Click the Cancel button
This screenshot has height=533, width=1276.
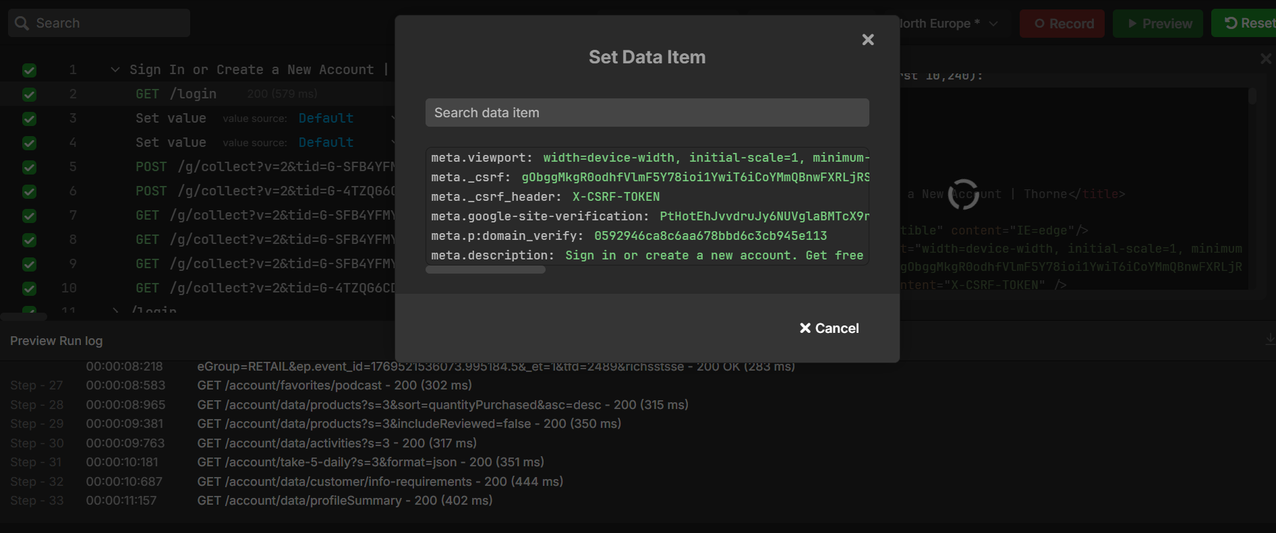pyautogui.click(x=829, y=328)
